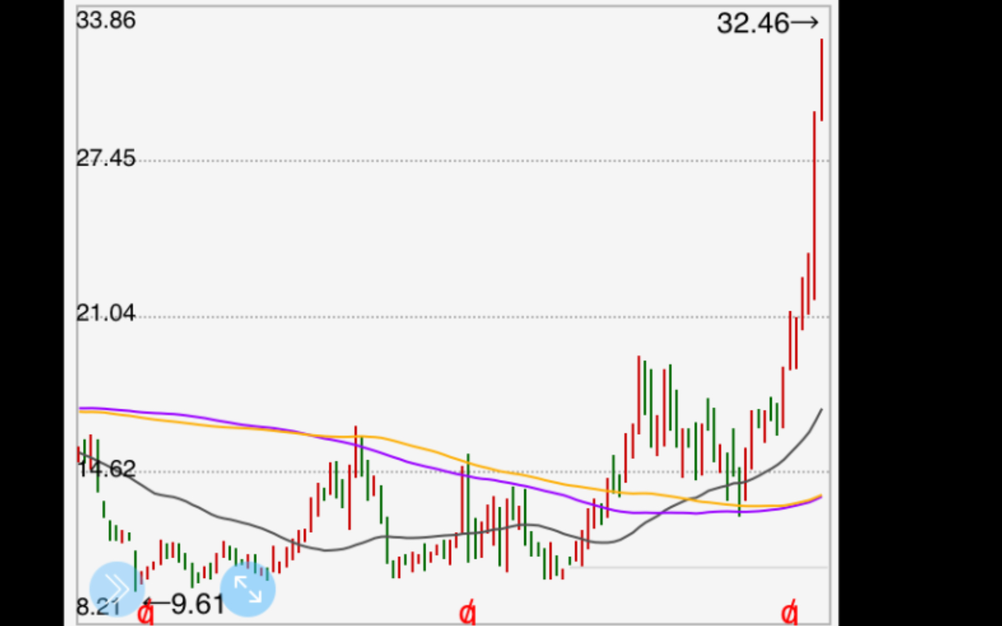Screen dimensions: 1002x626
Task: Click the 21.04 price axis label
Action: [x=106, y=314]
